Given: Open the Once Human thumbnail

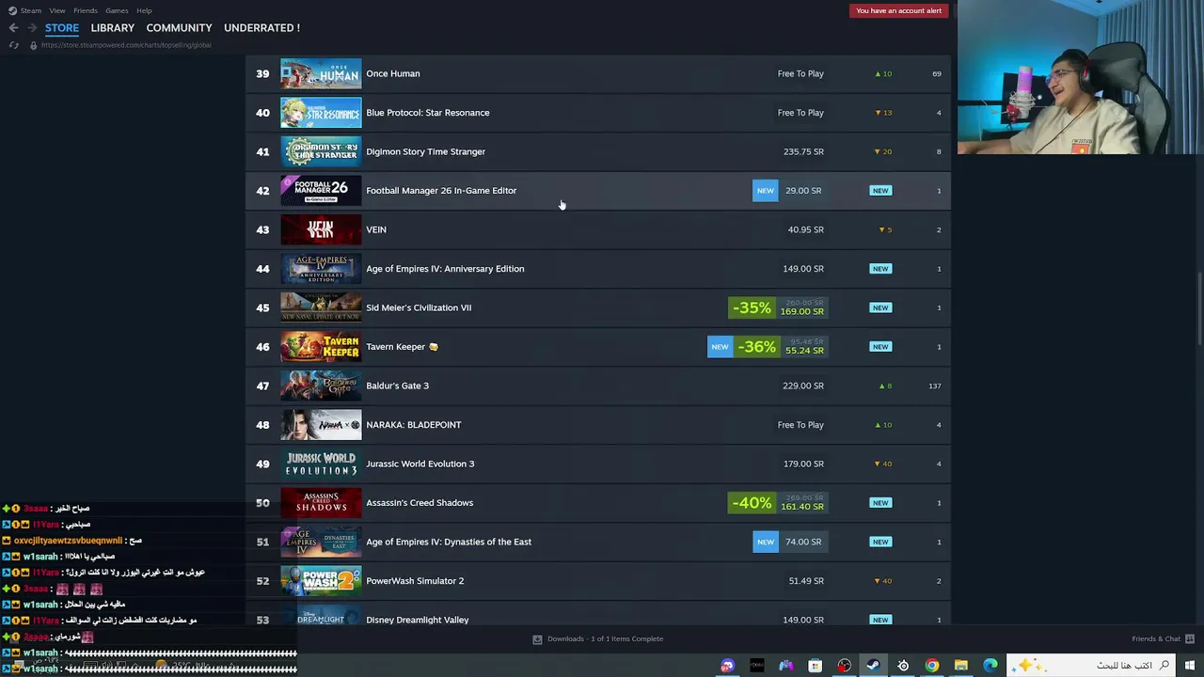Looking at the screenshot, I should point(321,73).
